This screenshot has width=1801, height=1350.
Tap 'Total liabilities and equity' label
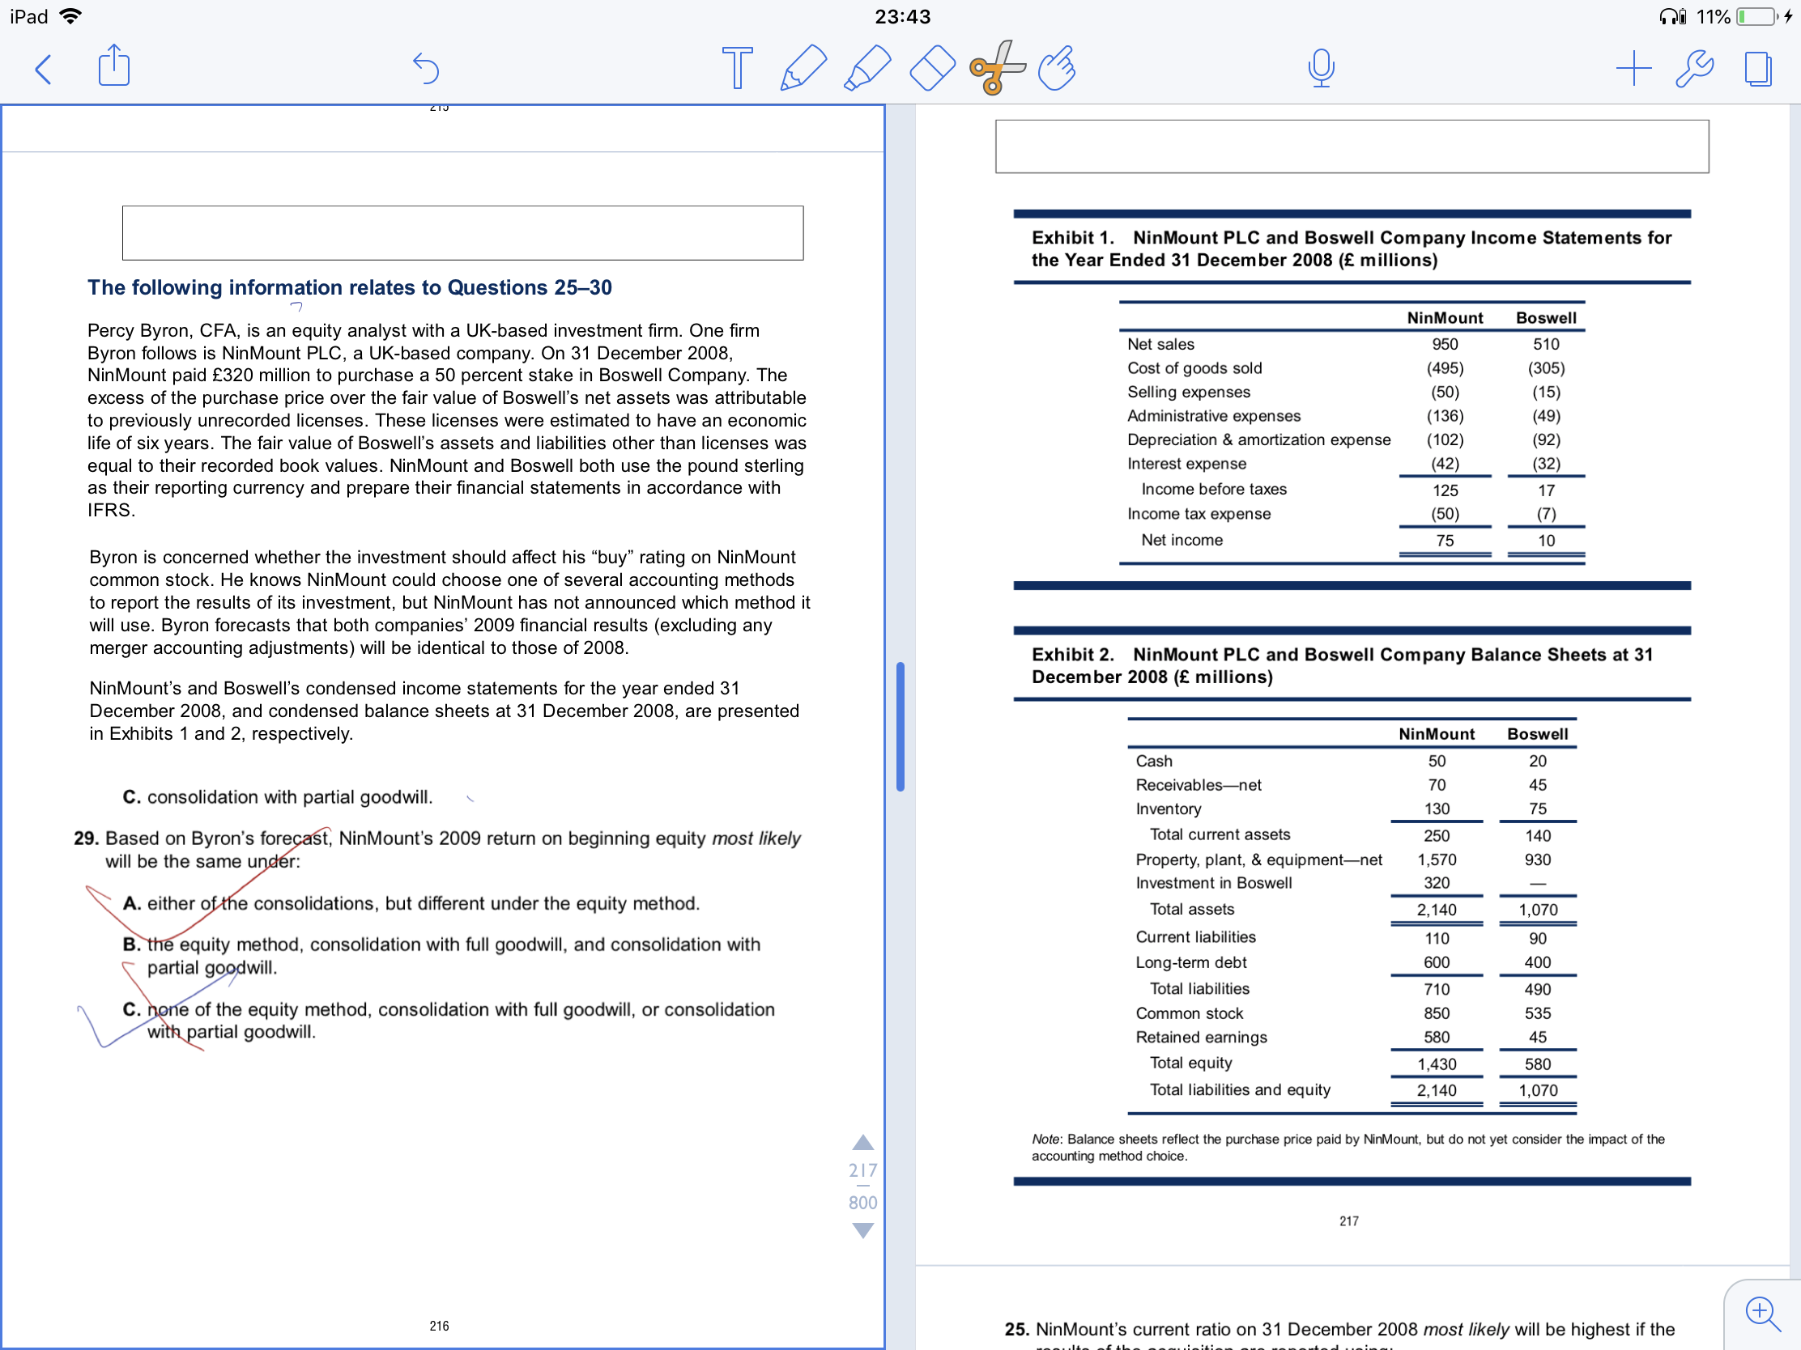click(1240, 1089)
